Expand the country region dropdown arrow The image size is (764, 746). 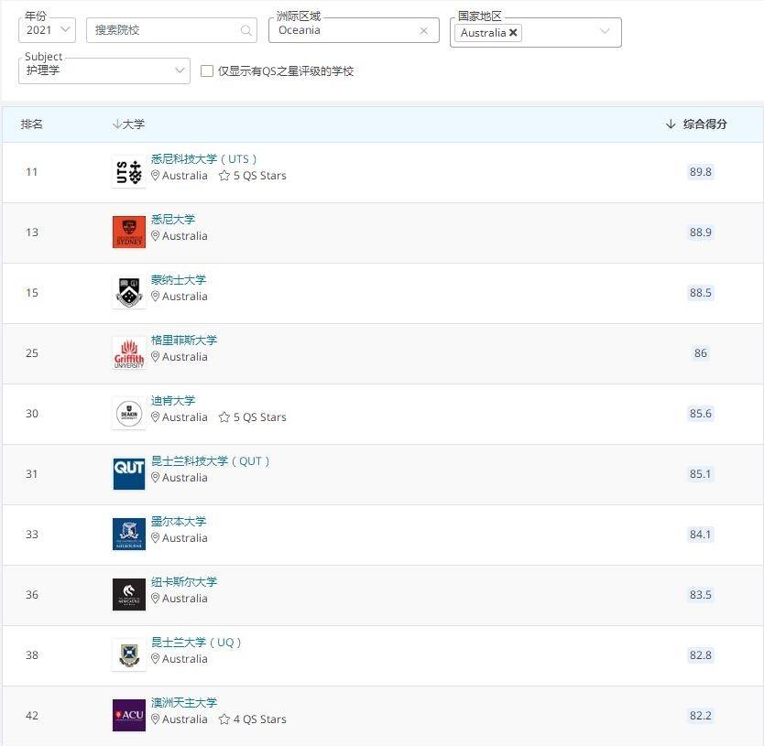coord(605,32)
